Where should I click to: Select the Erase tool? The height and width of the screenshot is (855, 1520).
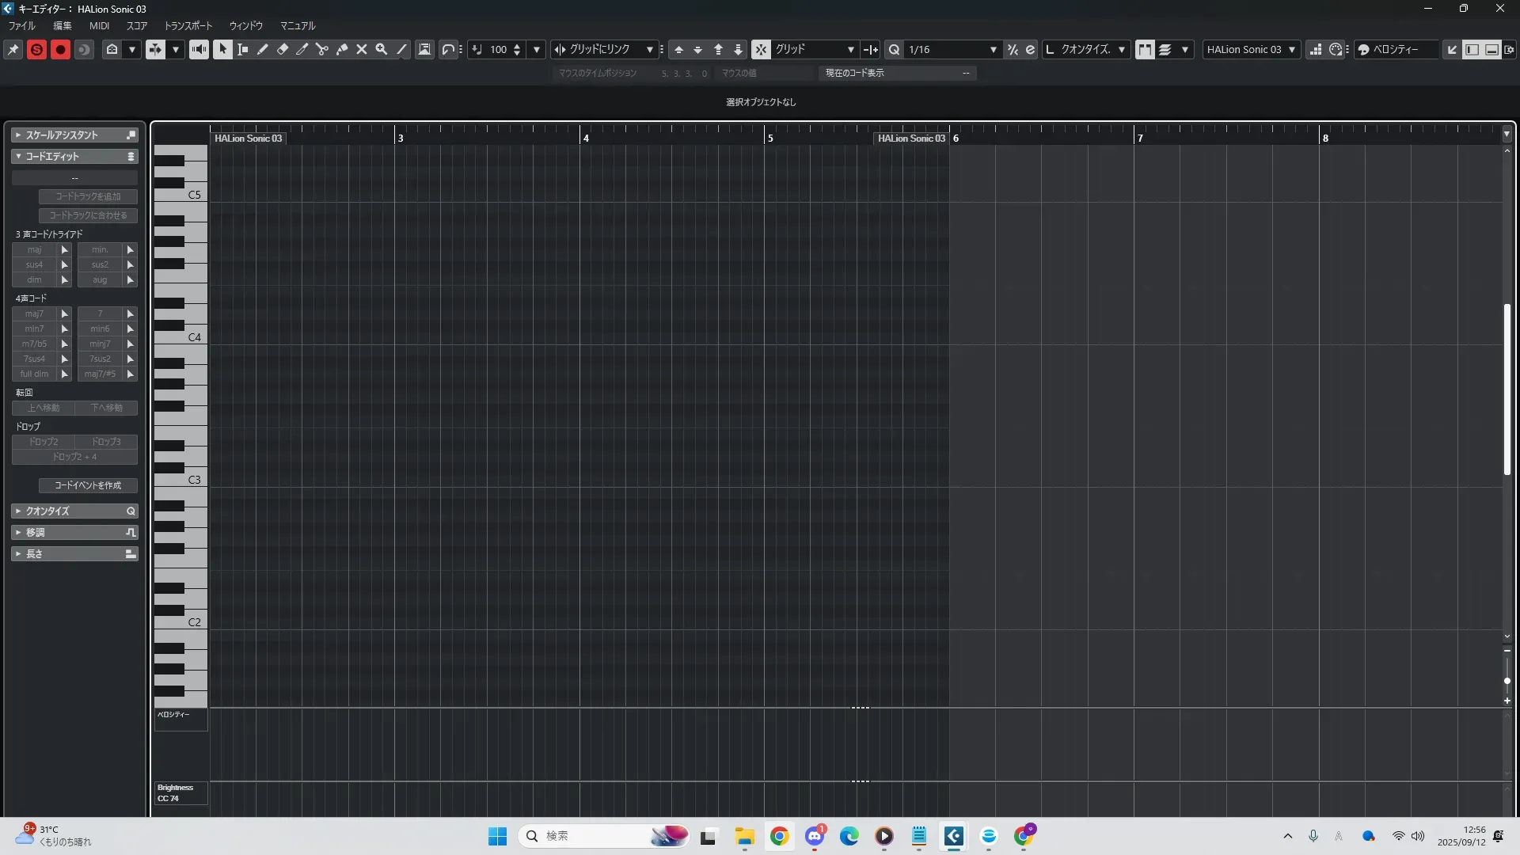pyautogui.click(x=282, y=49)
